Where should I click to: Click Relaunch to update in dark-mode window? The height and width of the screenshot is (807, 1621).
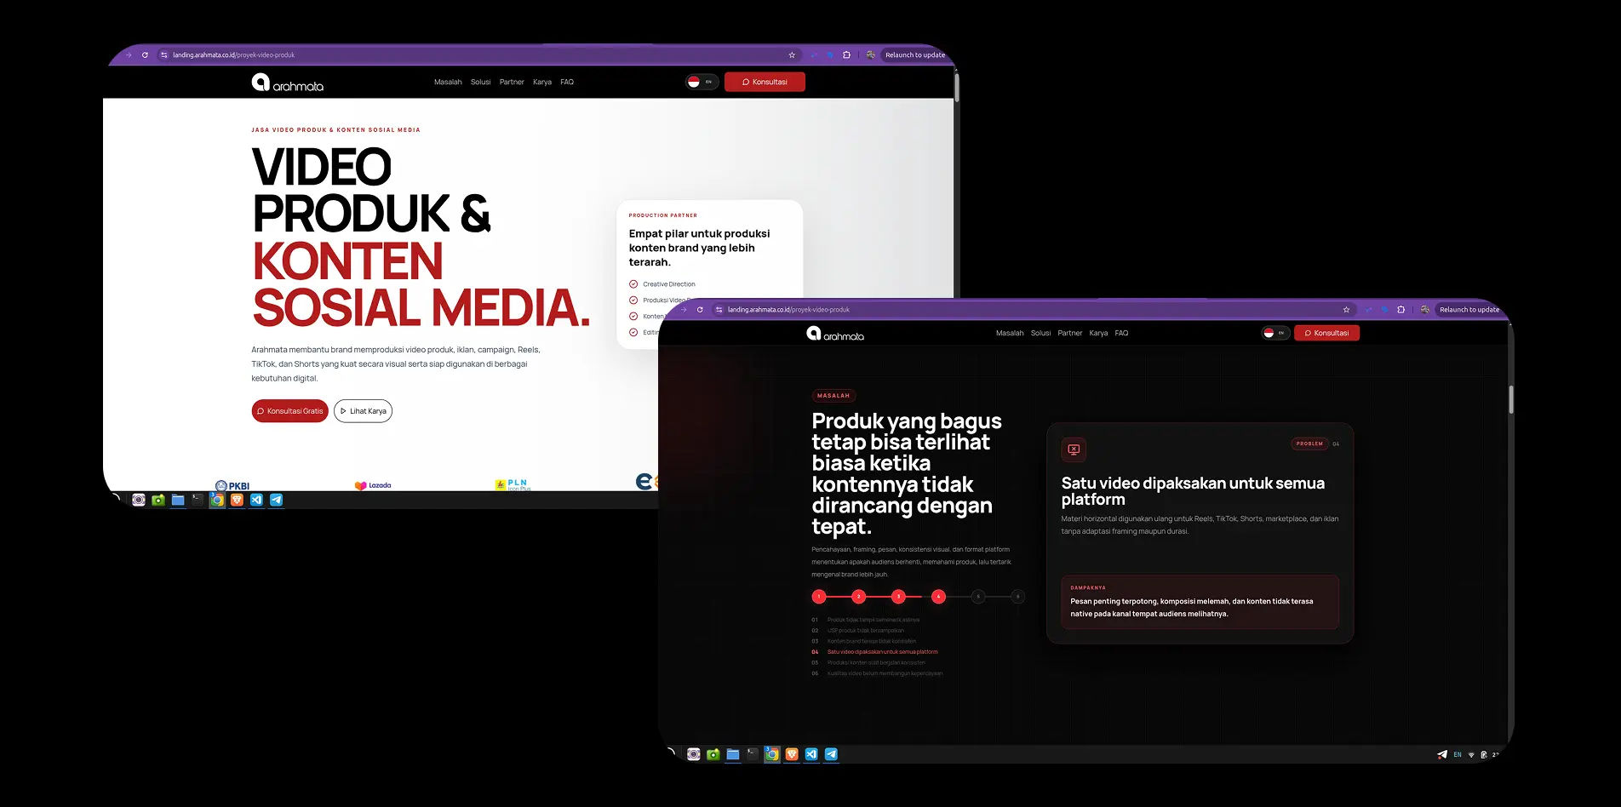point(1469,310)
